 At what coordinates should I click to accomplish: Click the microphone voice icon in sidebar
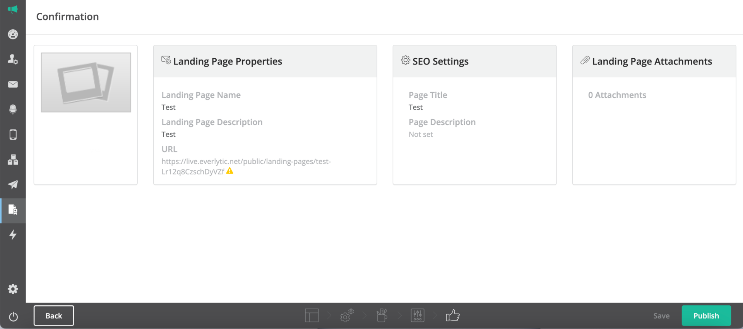pos(13,109)
